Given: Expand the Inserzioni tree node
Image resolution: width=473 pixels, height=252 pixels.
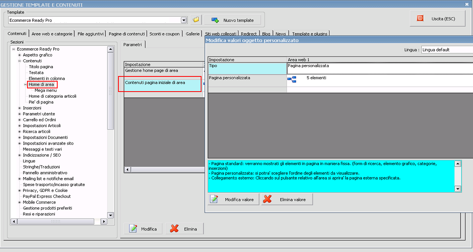Looking at the screenshot, I should click(x=19, y=108).
